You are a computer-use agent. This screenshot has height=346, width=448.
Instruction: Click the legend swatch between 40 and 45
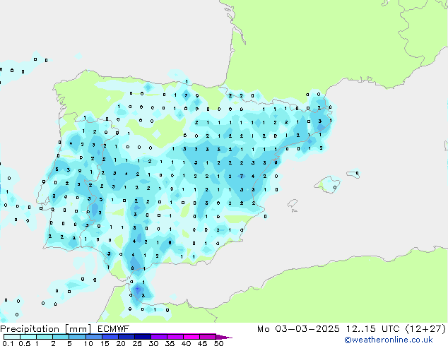click(191, 337)
